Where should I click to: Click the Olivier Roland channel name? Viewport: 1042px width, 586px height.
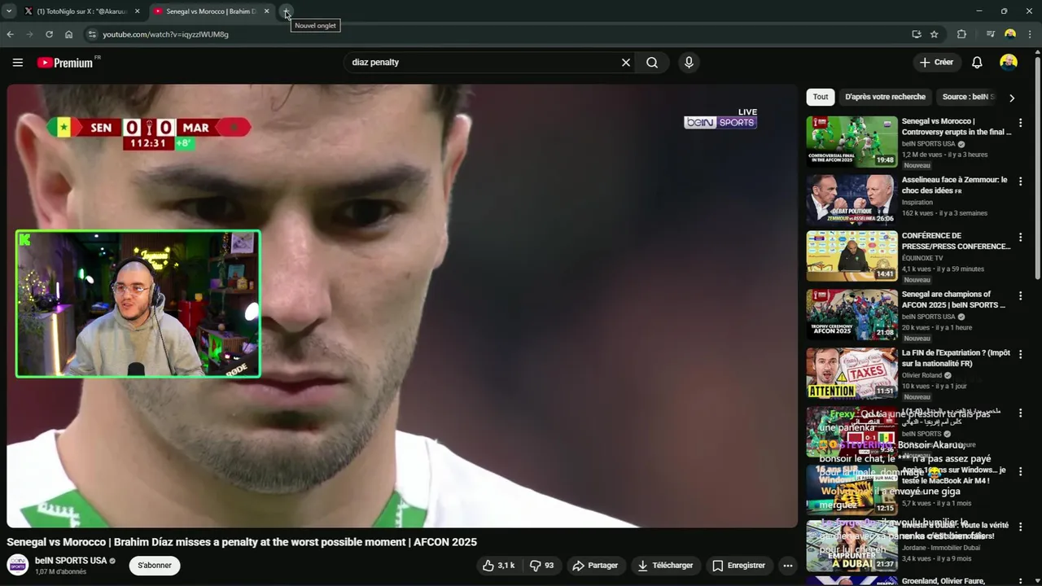(922, 375)
